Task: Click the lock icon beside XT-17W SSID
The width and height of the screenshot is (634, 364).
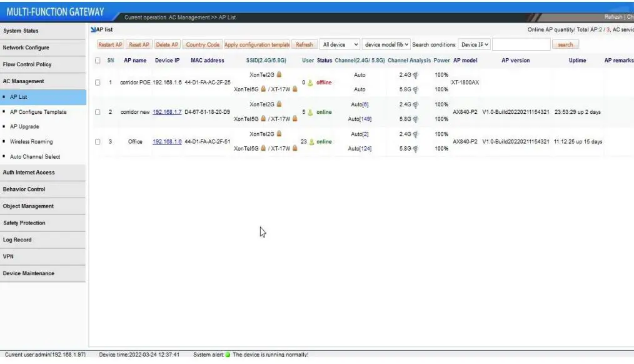Action: pyautogui.click(x=294, y=89)
